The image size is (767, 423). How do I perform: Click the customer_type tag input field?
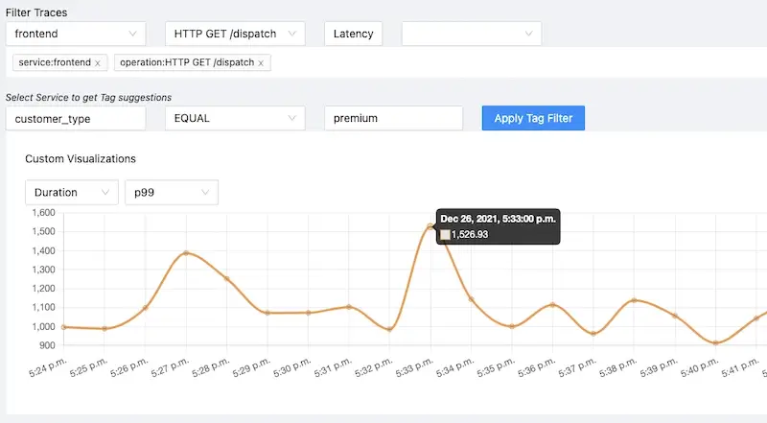(x=76, y=118)
